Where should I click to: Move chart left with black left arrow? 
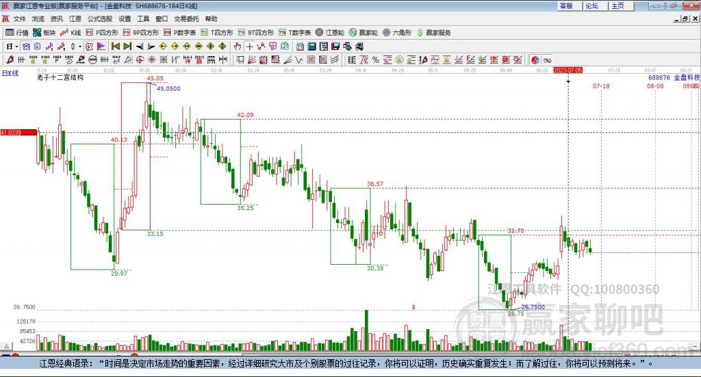click(x=140, y=46)
